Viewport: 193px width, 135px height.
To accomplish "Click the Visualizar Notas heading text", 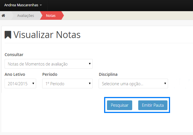I will [47, 35].
